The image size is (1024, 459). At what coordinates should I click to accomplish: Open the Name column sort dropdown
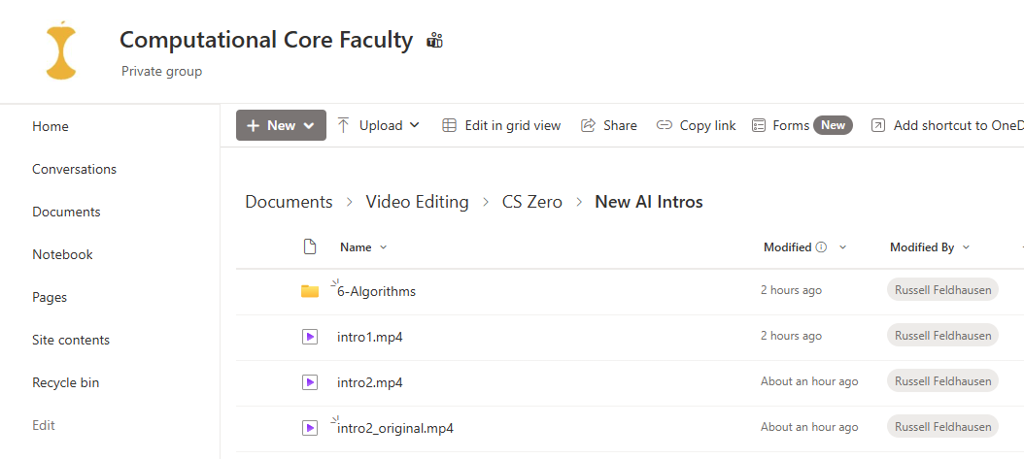[x=384, y=247]
